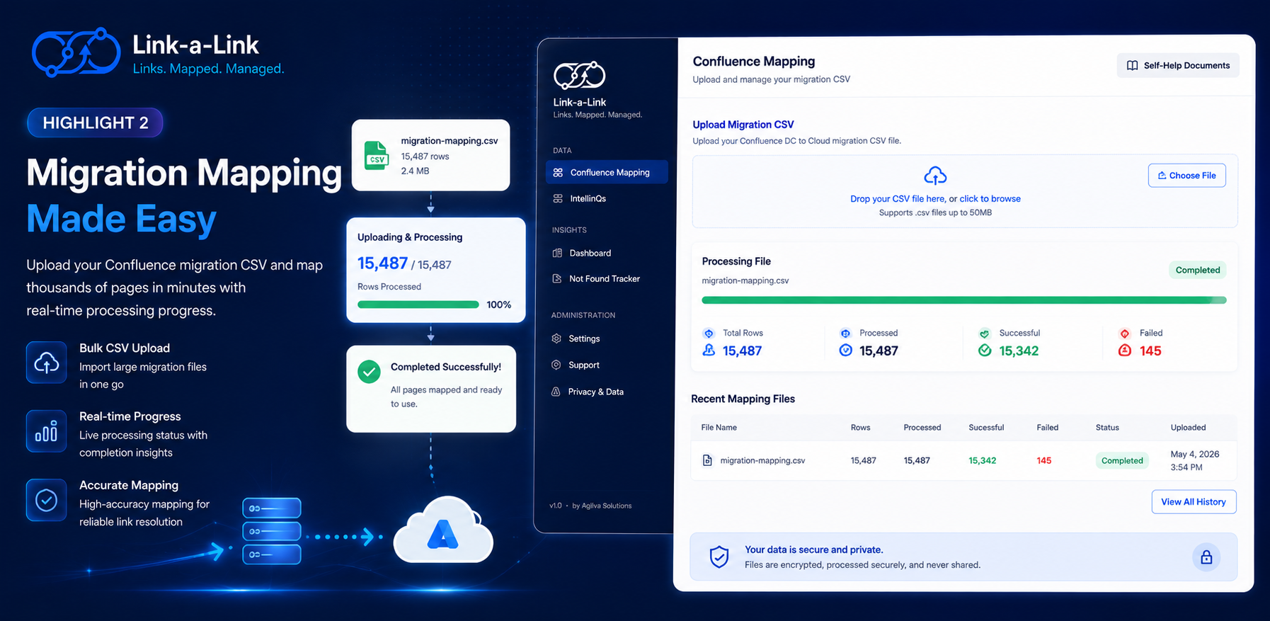Click the large Link-a-Link logo in the banner
Screen dimensions: 1270x621
[76, 52]
